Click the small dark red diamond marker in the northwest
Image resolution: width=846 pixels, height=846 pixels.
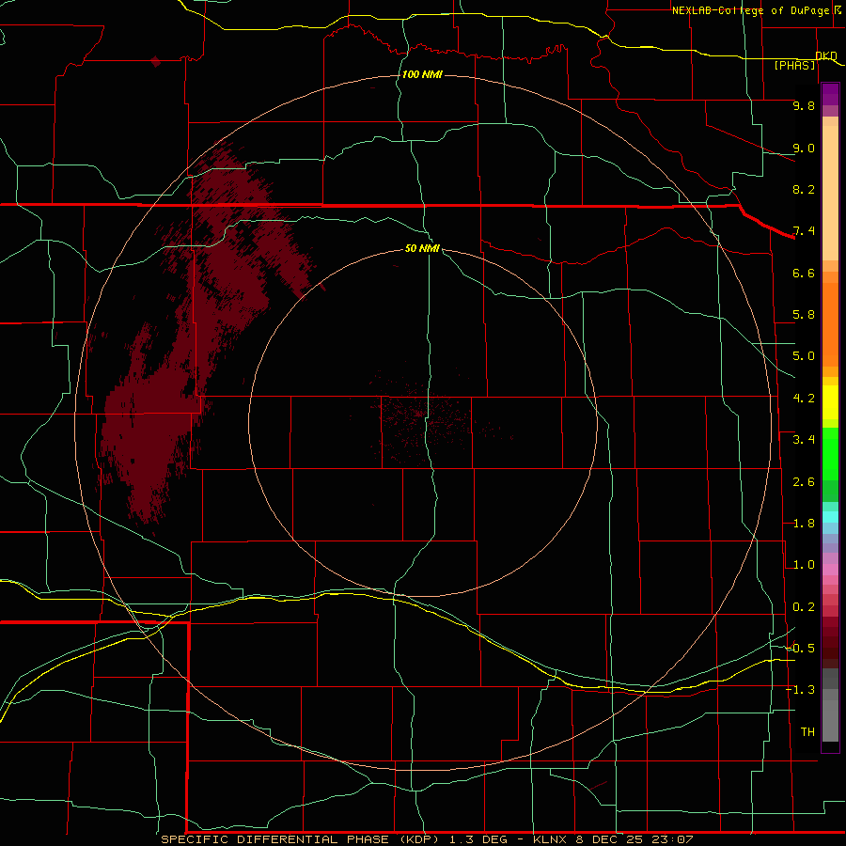(156, 61)
